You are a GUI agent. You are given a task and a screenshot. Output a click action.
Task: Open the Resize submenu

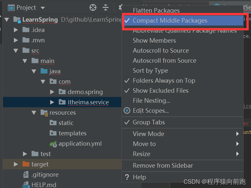183,154
